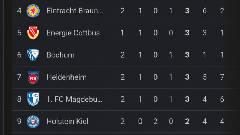Screen dimensions: 240x135
Task: Click rank number 4 in standings
Action: (19, 11)
